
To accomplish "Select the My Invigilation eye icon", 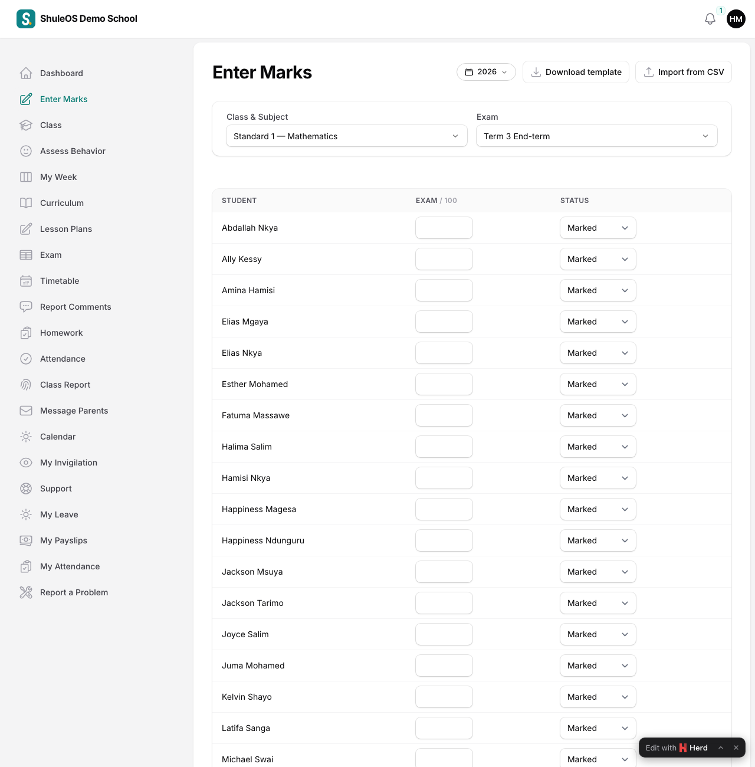I will click(26, 463).
